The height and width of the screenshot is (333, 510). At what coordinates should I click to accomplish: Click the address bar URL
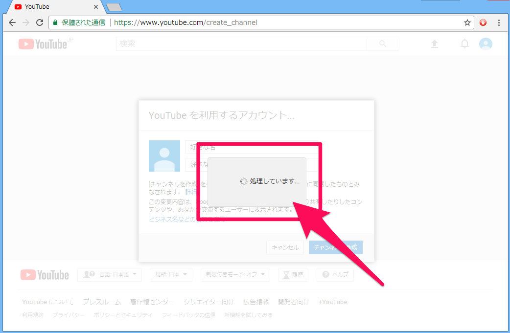click(185, 22)
